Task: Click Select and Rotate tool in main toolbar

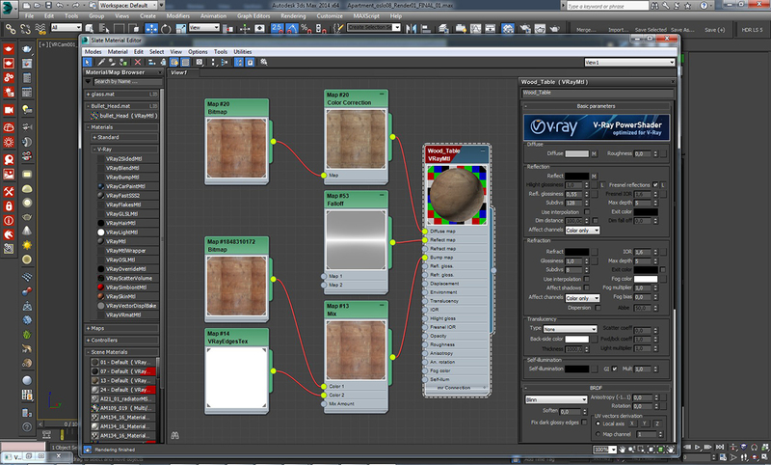Action: pos(166,29)
